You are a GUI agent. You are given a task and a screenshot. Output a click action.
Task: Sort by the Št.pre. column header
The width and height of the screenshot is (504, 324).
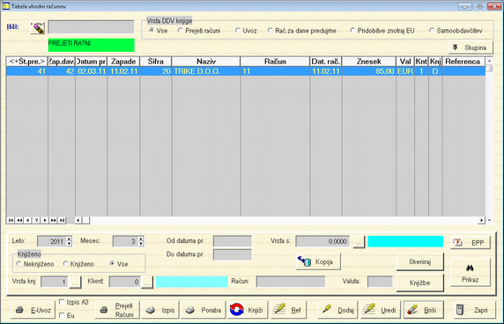tap(27, 62)
